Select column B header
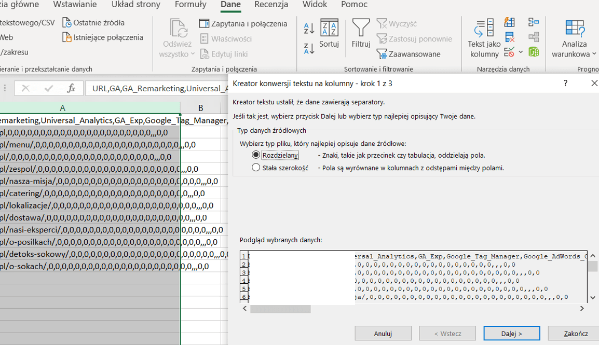This screenshot has height=345, width=599. 200,108
